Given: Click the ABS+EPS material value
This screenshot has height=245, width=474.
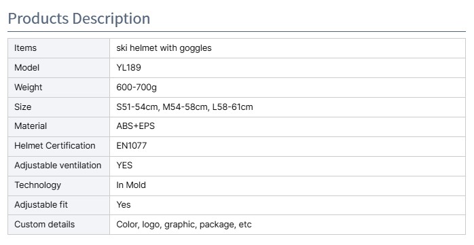Looking at the screenshot, I should point(135,126).
